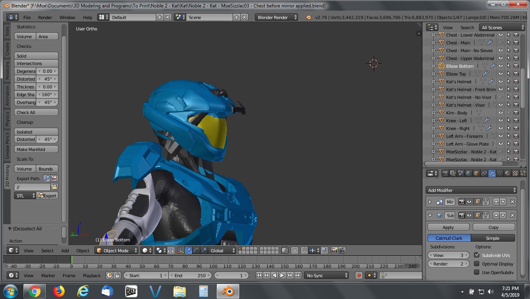Move the Subsurf modifier up in stack
Viewport: 530px width, 299px height.
point(496,215)
